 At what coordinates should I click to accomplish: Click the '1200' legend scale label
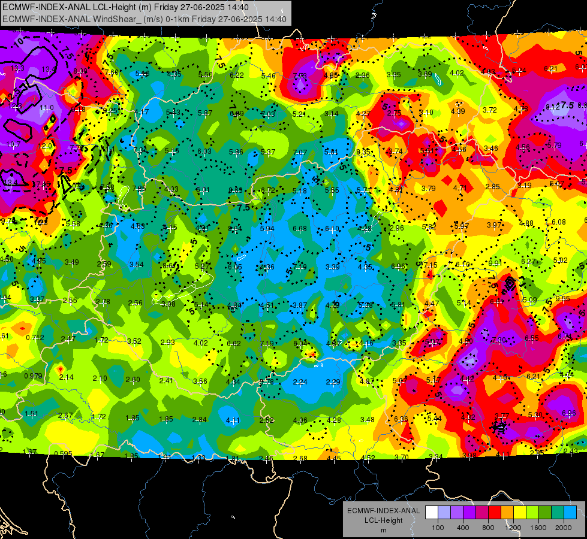(513, 528)
